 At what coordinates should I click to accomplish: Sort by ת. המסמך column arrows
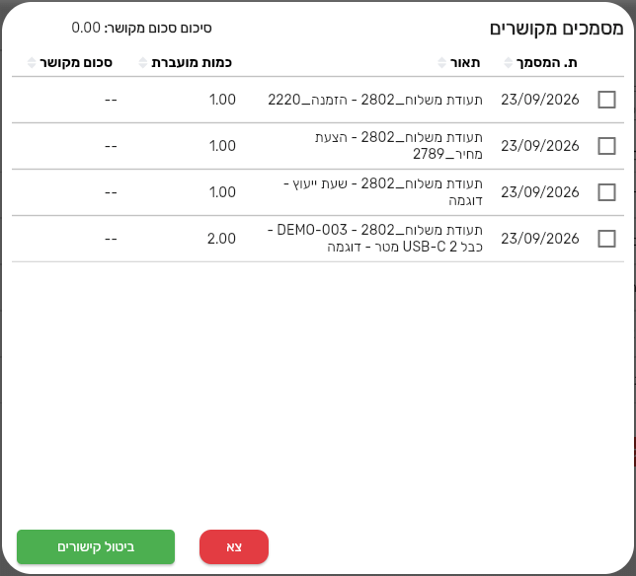[x=508, y=63]
